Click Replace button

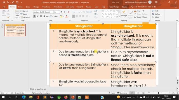click(157, 14)
